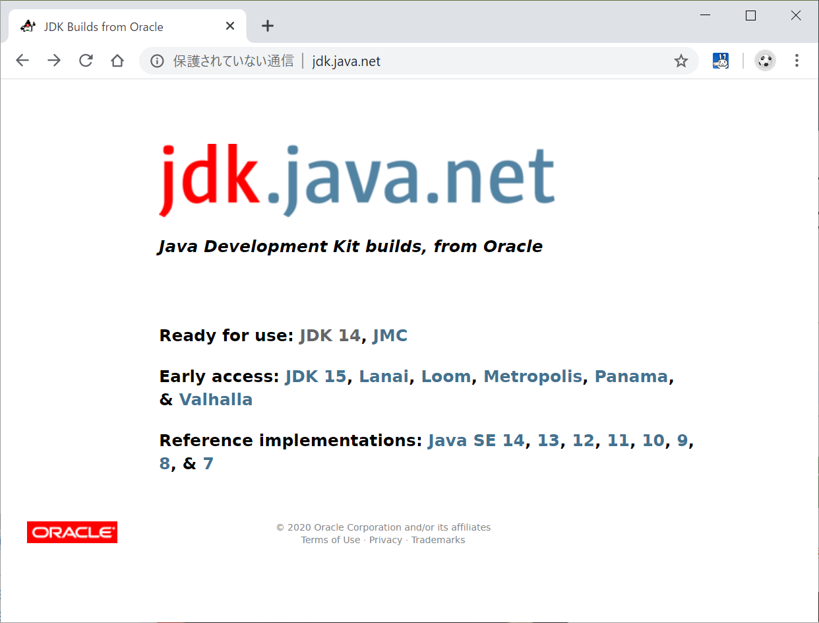Click the jdk.java.net logo banner
This screenshot has height=623, width=819.
[357, 180]
